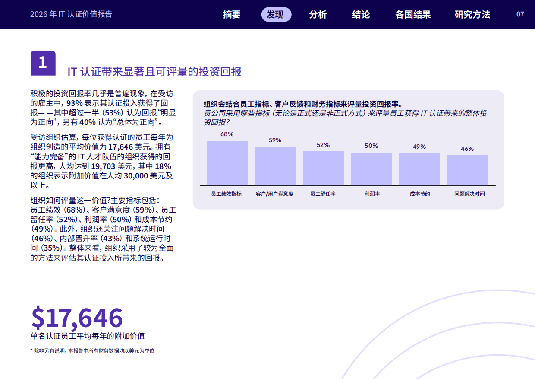Select the highlighted 发现 tab
The width and height of the screenshot is (535, 379).
pyautogui.click(x=276, y=14)
